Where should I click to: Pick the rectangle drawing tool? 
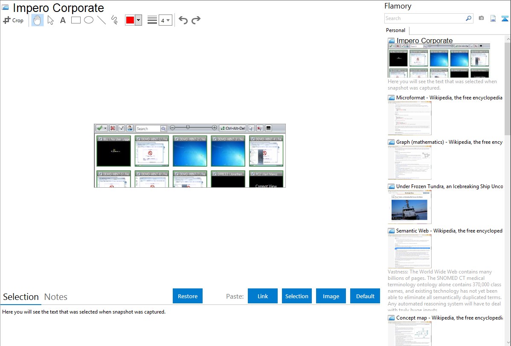click(x=75, y=20)
